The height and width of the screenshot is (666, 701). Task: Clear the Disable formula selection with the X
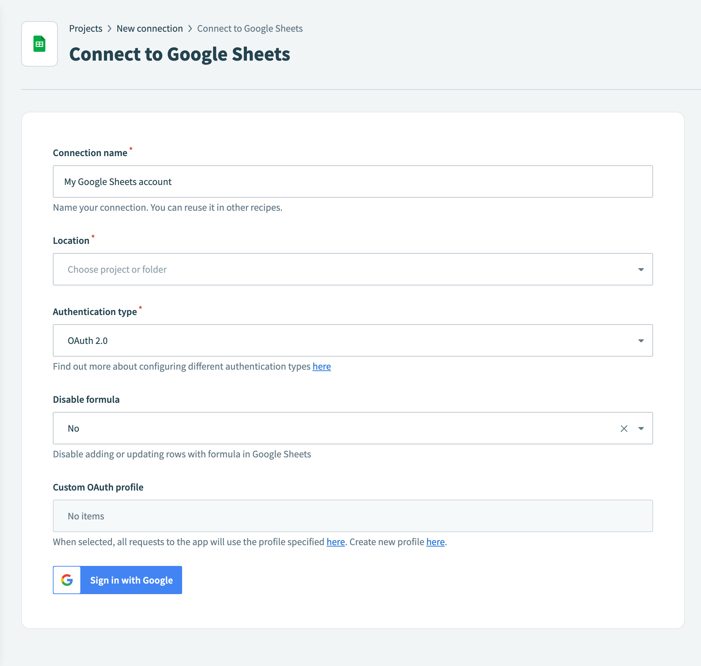(624, 428)
